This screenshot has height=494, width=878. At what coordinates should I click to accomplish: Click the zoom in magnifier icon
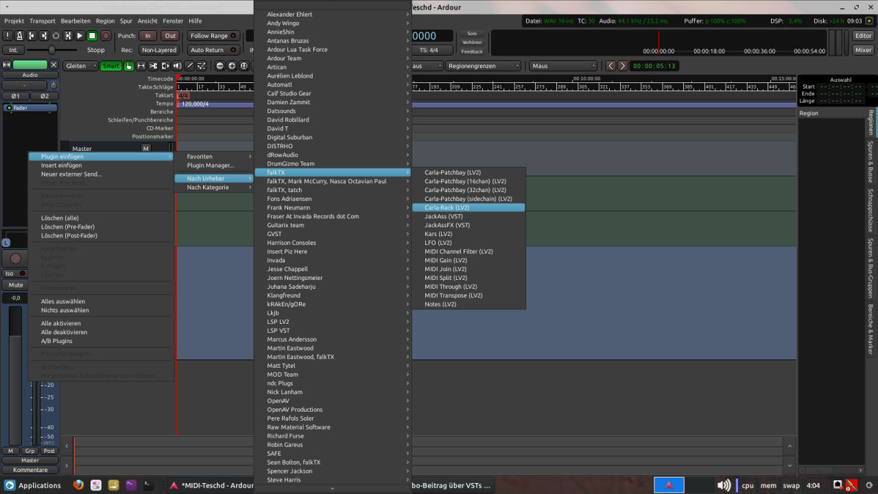(x=233, y=66)
